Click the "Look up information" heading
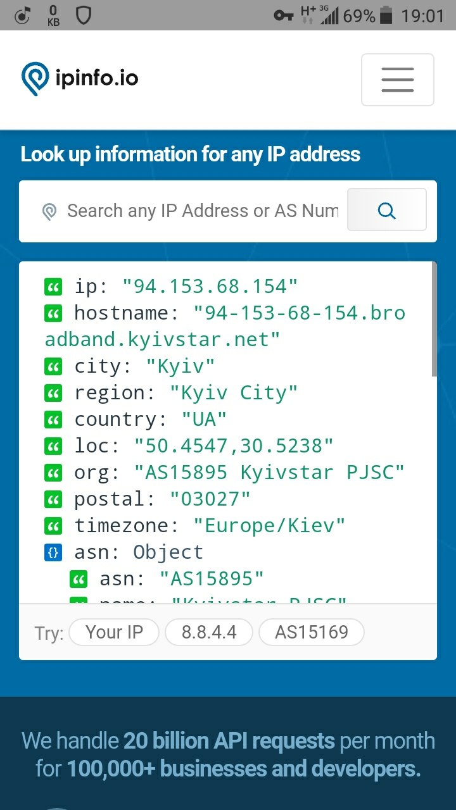456x810 pixels. click(x=191, y=155)
